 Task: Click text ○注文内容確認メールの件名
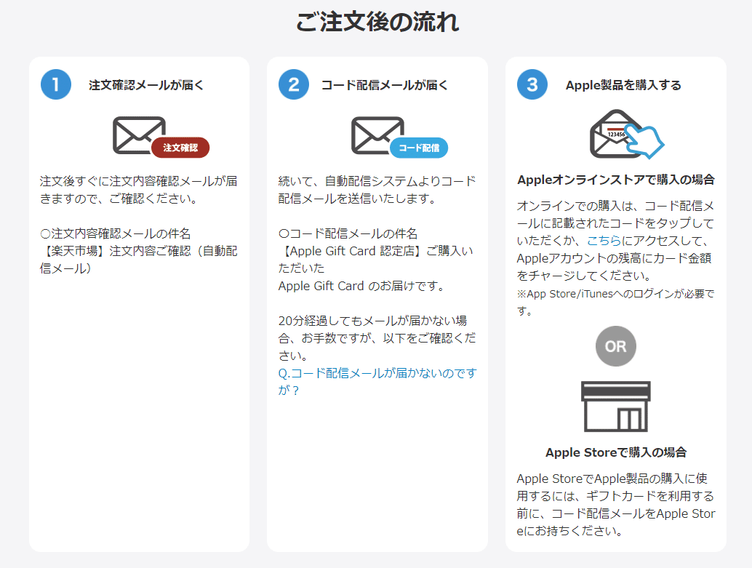click(x=115, y=233)
